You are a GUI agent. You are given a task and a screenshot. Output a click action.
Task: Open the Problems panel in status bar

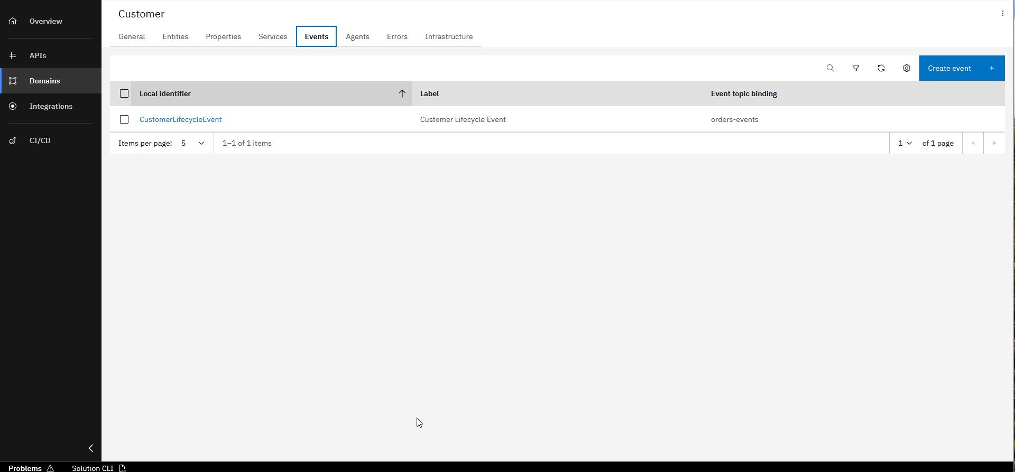pos(31,468)
